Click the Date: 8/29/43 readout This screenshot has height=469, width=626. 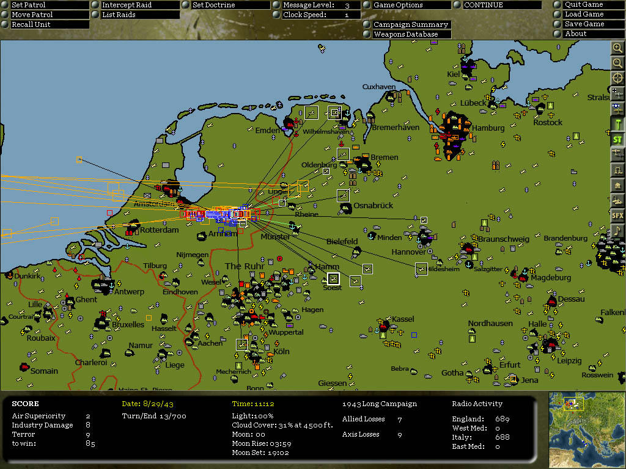pyautogui.click(x=147, y=404)
